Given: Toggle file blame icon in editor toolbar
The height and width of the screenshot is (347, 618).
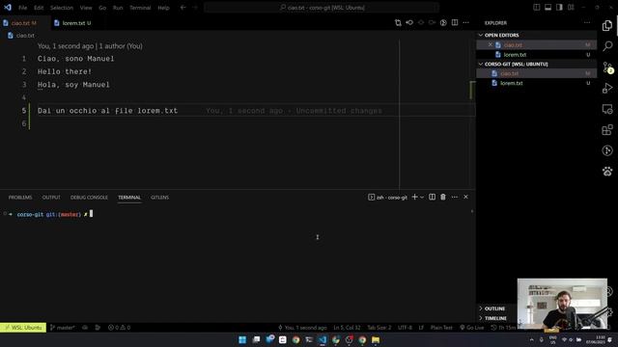Looking at the screenshot, I should [x=443, y=23].
